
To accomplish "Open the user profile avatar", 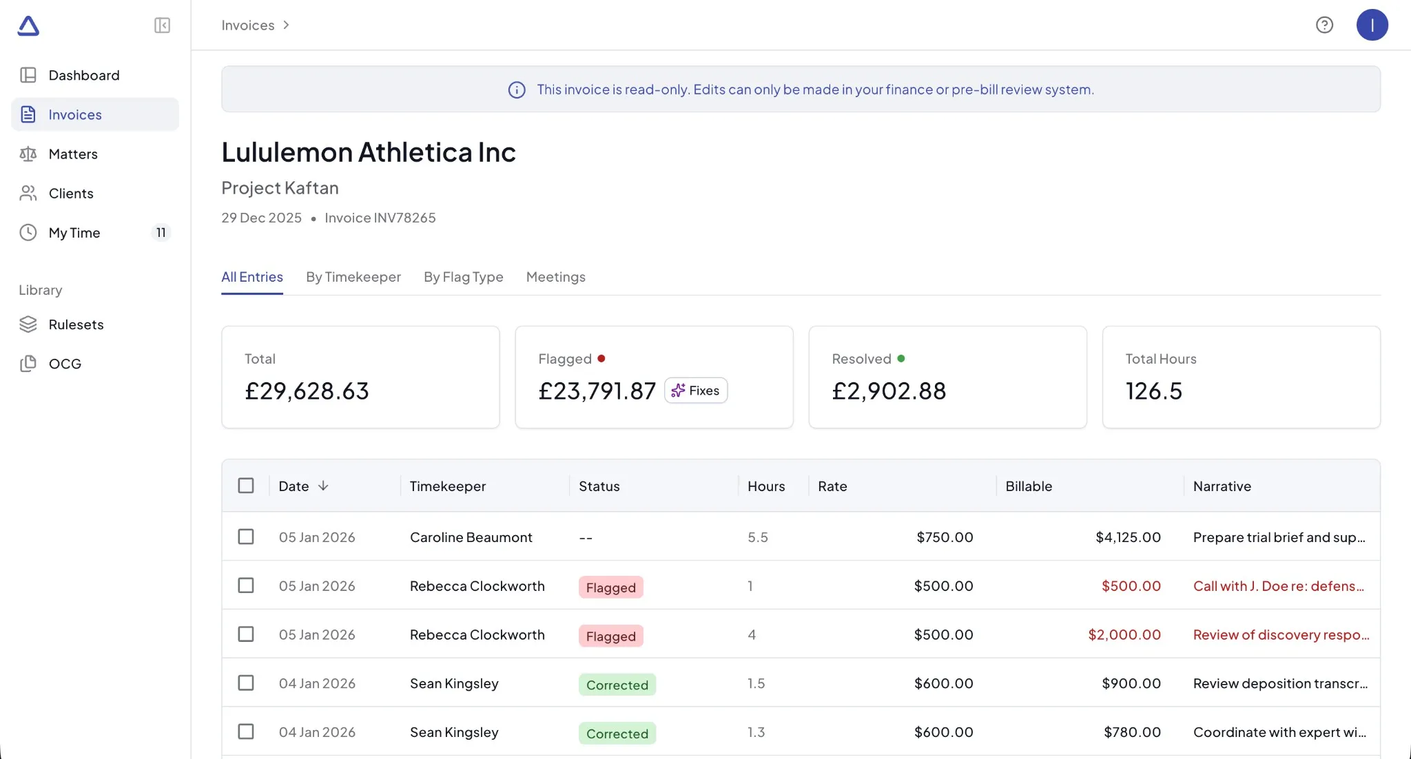I will click(1373, 25).
